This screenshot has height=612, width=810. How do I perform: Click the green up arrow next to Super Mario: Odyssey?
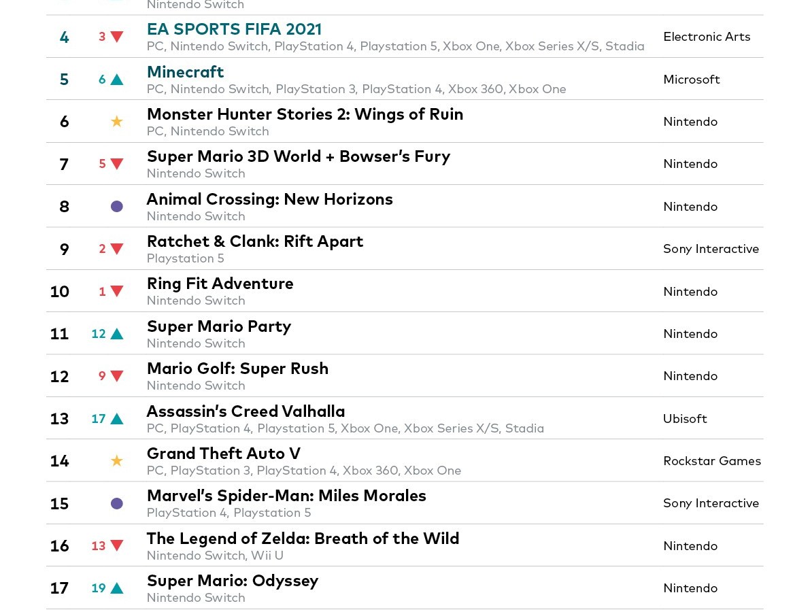click(x=117, y=588)
